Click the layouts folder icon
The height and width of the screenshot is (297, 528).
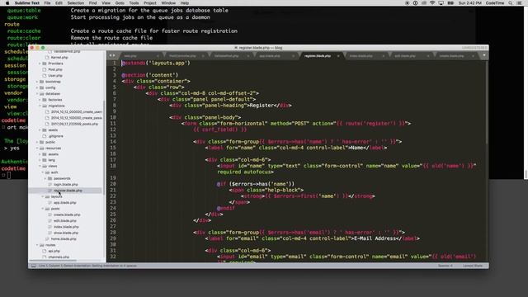click(47, 196)
